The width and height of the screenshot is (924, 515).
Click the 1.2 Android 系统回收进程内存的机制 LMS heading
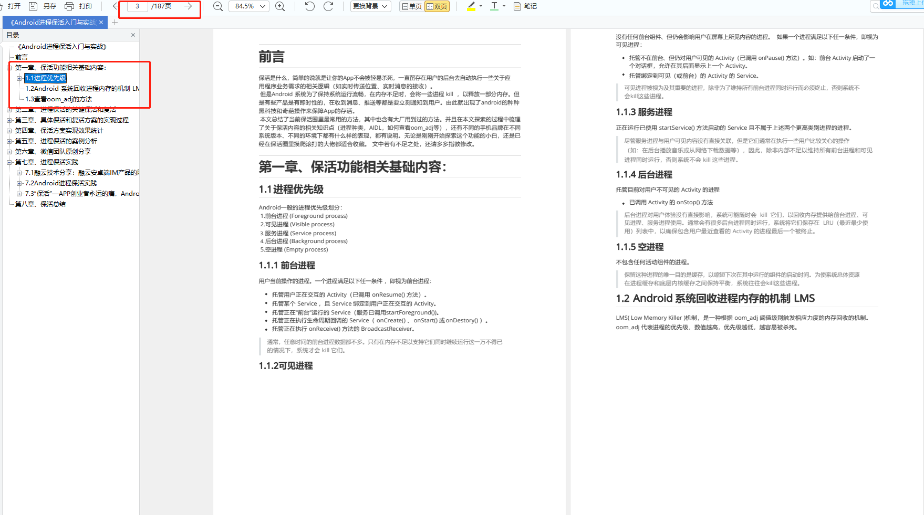point(715,299)
